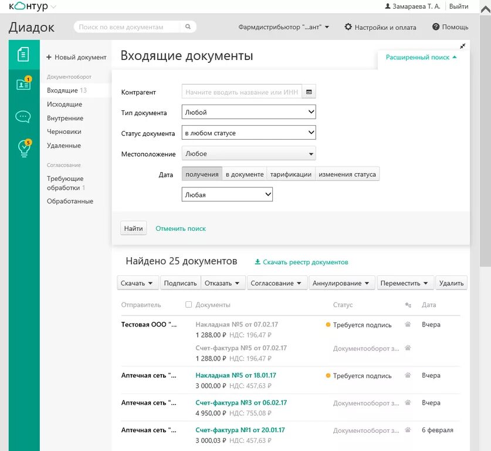The width and height of the screenshot is (491, 451).
Task: Click the gear icon of Настройки и оплата
Action: tap(348, 26)
